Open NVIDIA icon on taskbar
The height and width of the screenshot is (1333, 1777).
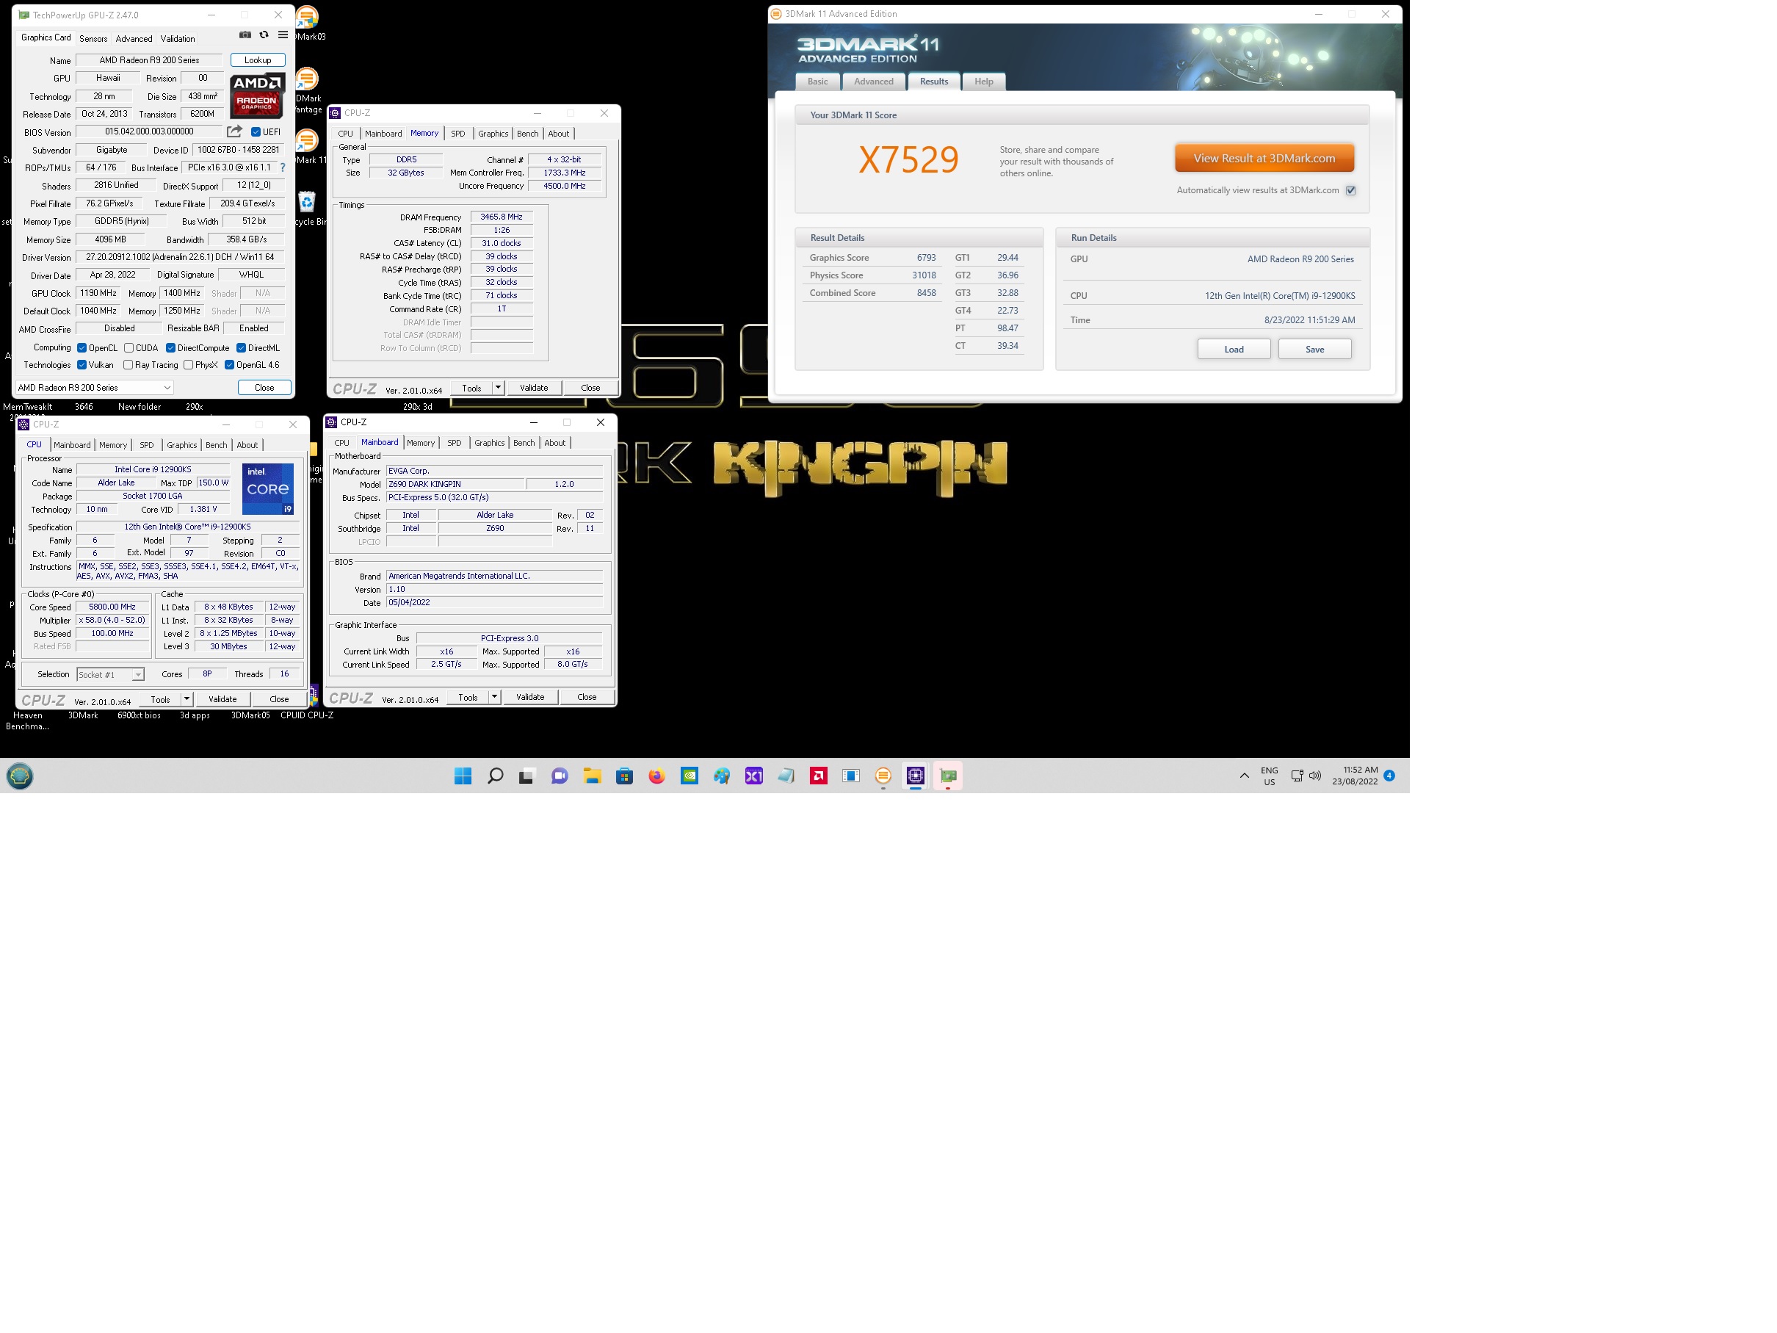click(690, 776)
